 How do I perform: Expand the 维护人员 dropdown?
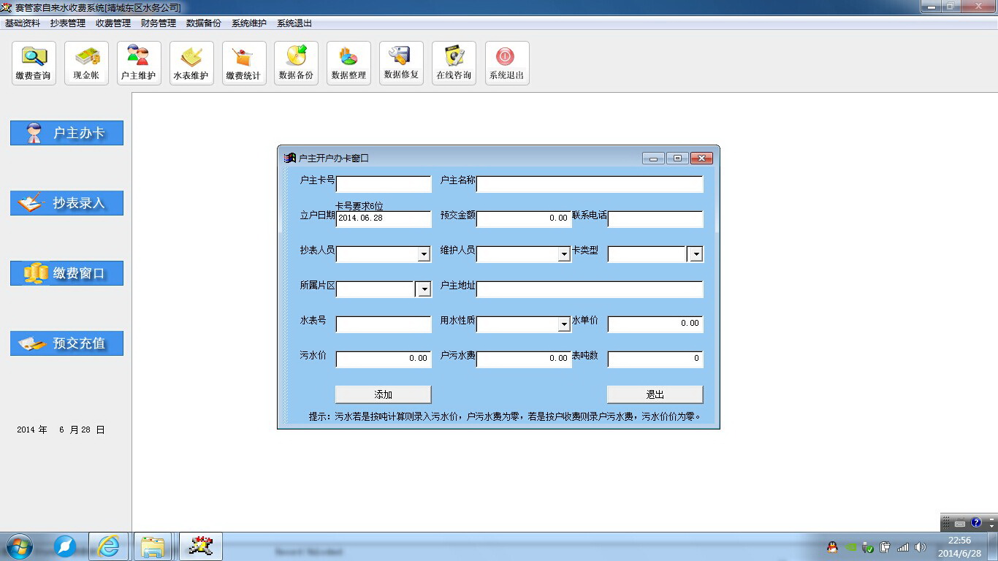coord(564,254)
